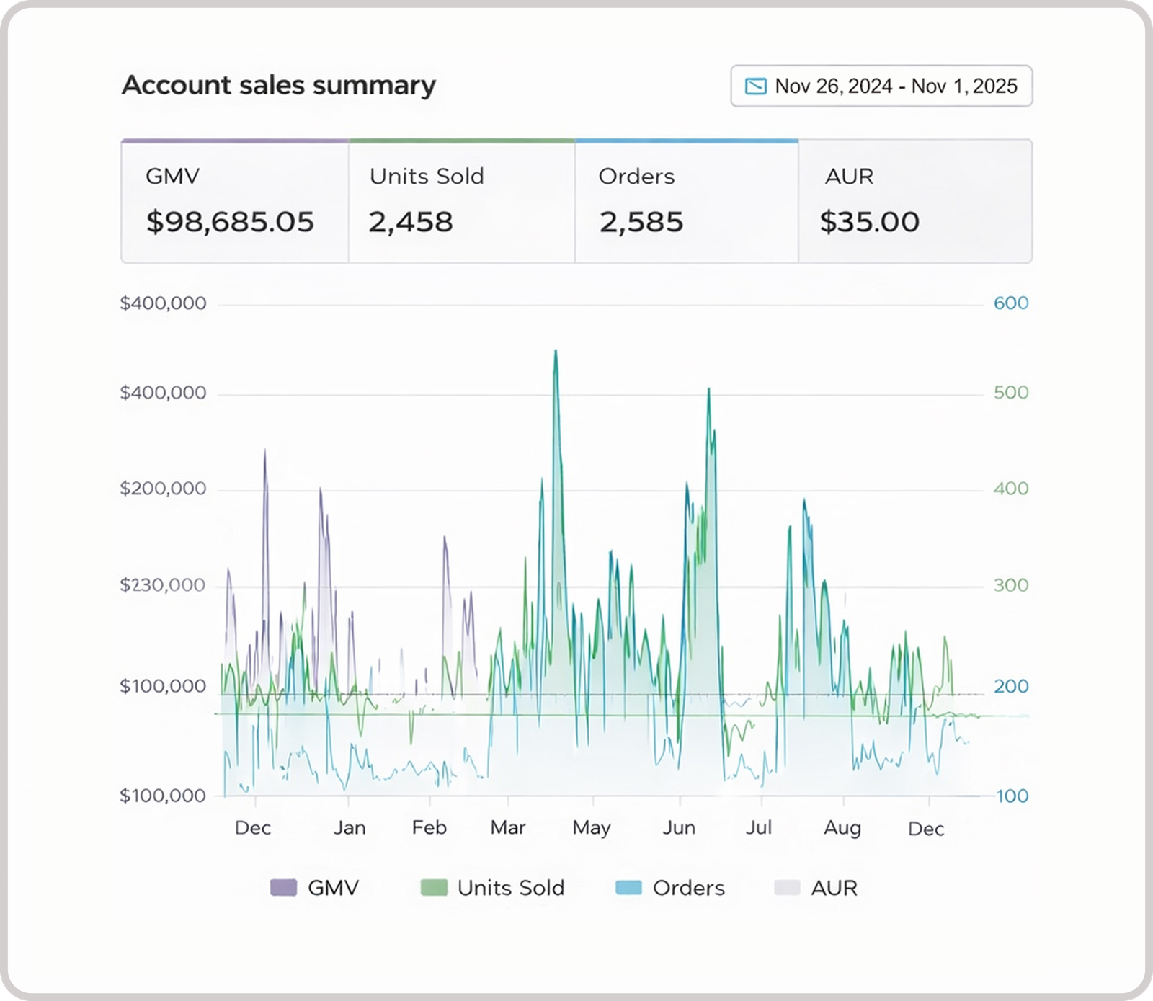
Task: Click the Mar label on the x-axis
Action: click(508, 827)
